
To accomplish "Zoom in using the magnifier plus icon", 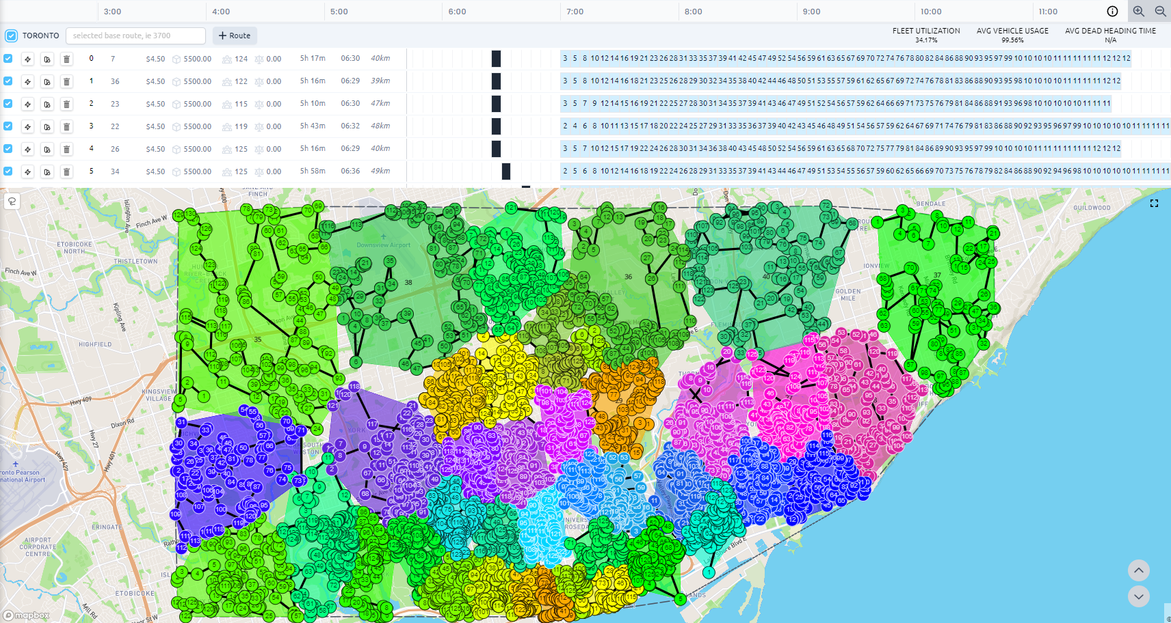I will click(1139, 11).
